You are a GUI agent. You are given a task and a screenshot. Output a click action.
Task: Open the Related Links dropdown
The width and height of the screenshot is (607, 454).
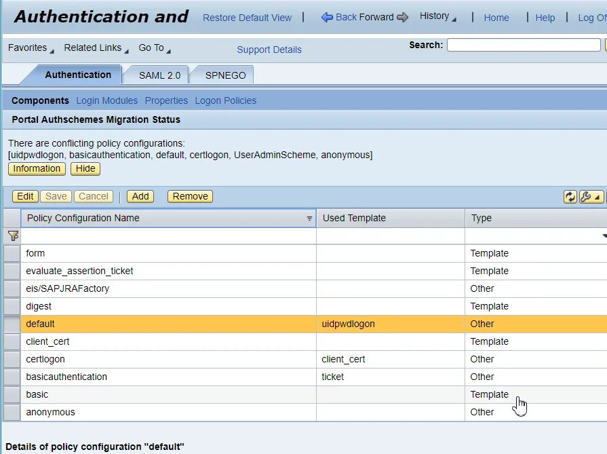pos(92,48)
